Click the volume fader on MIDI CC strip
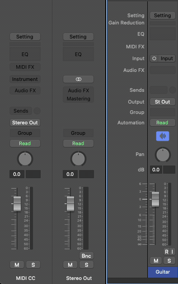The height and width of the screenshot is (284, 178). 17,204
